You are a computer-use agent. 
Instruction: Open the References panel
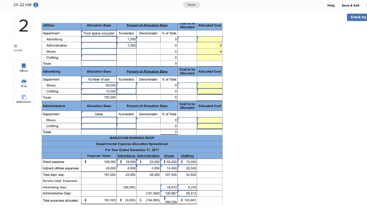coord(23,99)
